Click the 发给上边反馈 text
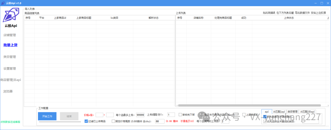 click(318, 13)
